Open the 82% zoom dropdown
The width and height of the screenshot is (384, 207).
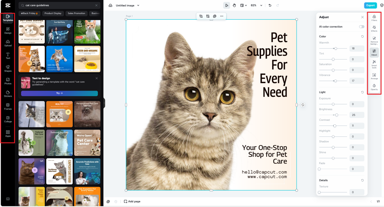tap(256, 5)
